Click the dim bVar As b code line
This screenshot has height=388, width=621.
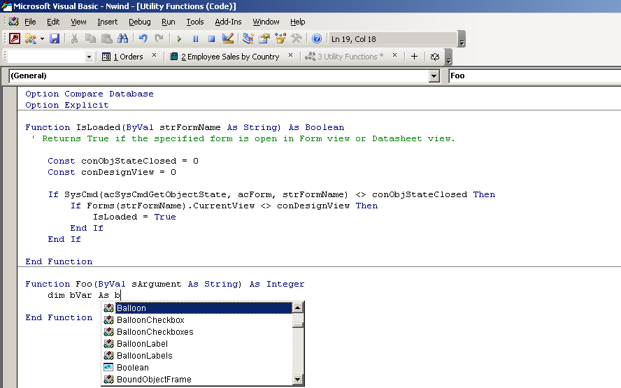pyautogui.click(x=83, y=295)
